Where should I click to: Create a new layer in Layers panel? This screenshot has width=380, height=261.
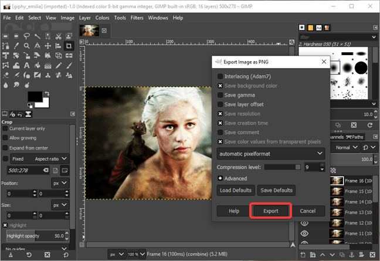[x=303, y=255]
